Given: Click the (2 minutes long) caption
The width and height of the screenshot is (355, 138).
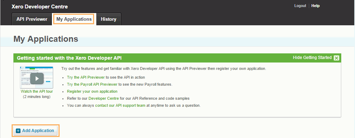Looking at the screenshot, I should (x=37, y=97).
